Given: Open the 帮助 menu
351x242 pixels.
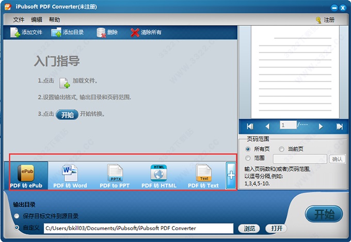Looking at the screenshot, I should tap(54, 20).
